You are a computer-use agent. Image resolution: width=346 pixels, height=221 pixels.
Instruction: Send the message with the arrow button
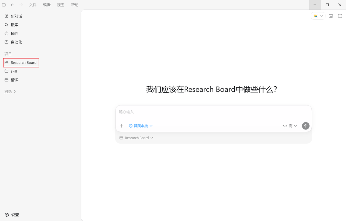[306, 126]
